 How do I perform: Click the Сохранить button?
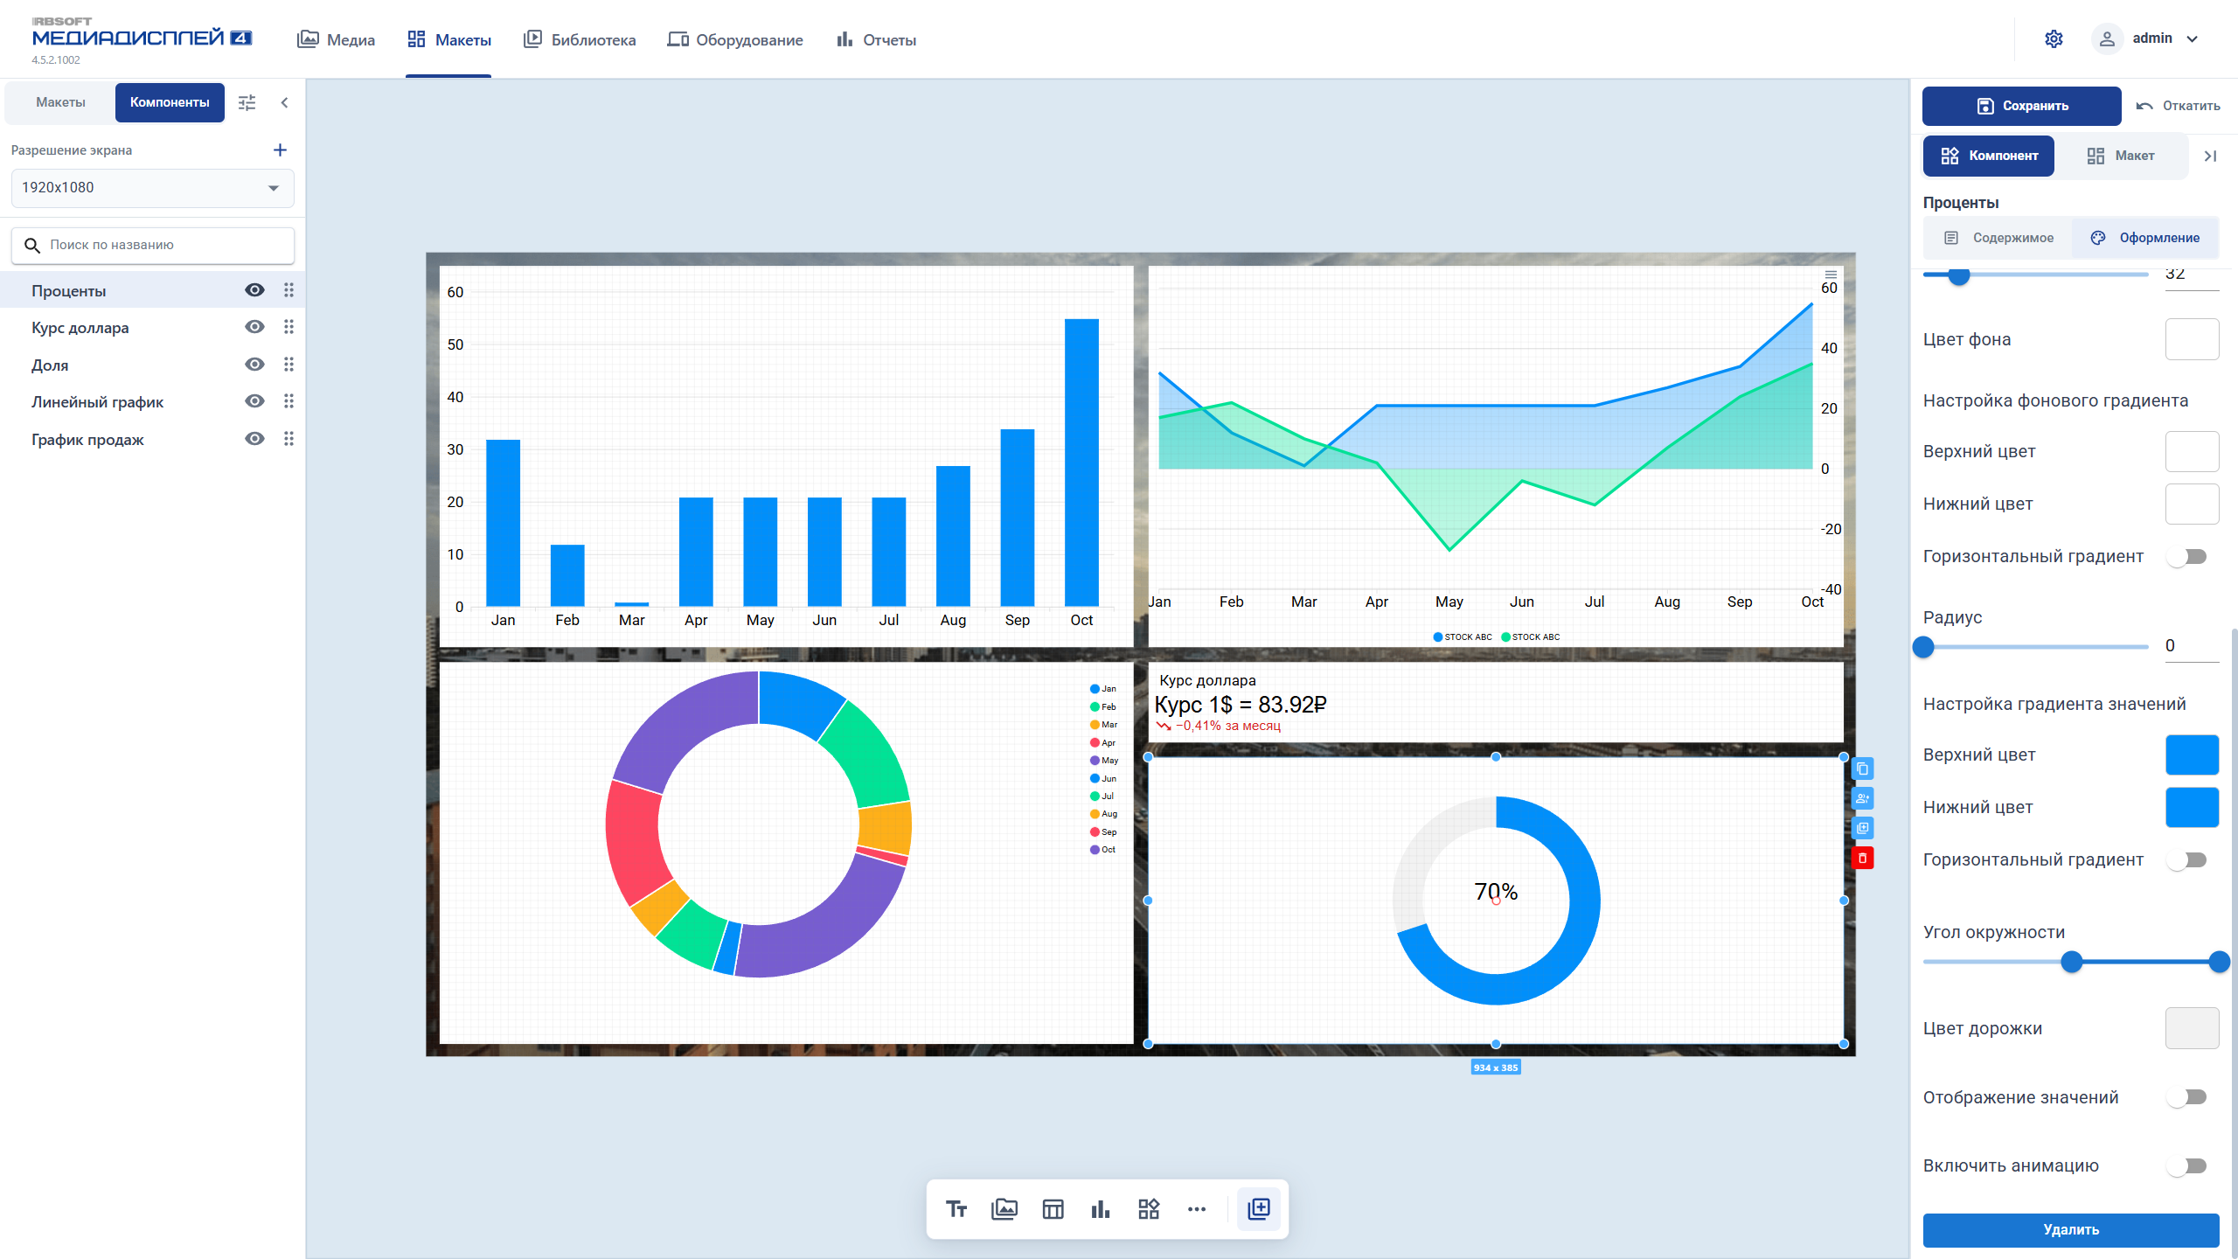[2022, 106]
